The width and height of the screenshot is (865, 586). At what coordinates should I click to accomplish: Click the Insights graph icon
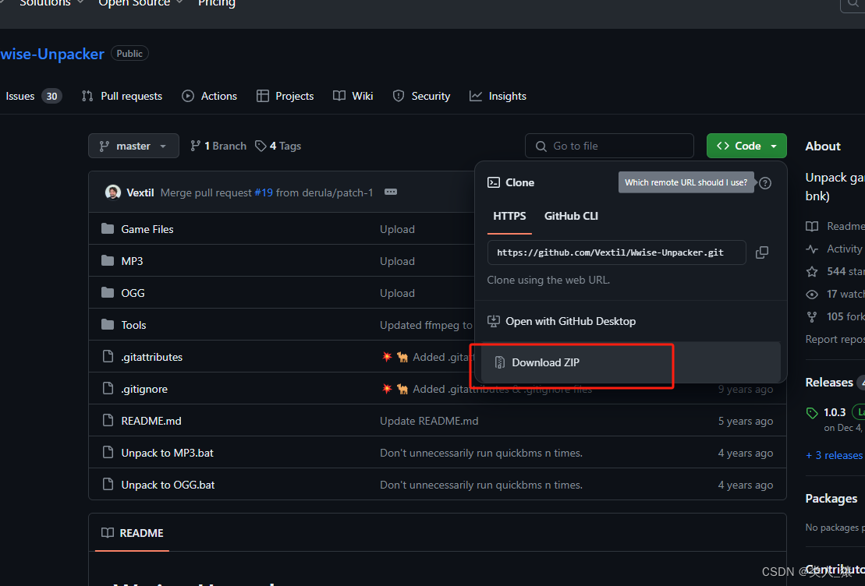(476, 96)
